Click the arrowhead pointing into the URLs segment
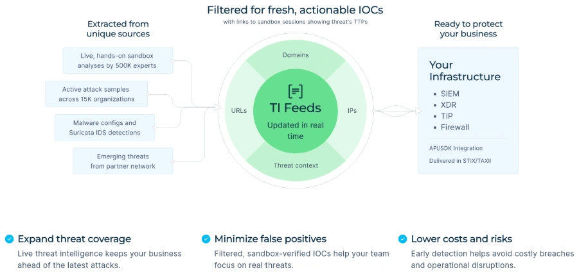Image resolution: width=579 pixels, height=275 pixels. [x=216, y=110]
